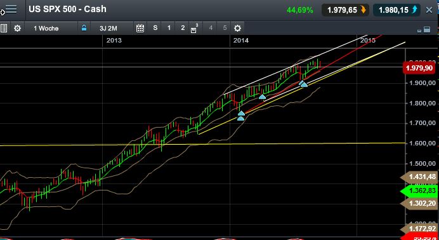The width and height of the screenshot is (439, 240).
Task: Toggle the blue lock icon
Action: 84,28
